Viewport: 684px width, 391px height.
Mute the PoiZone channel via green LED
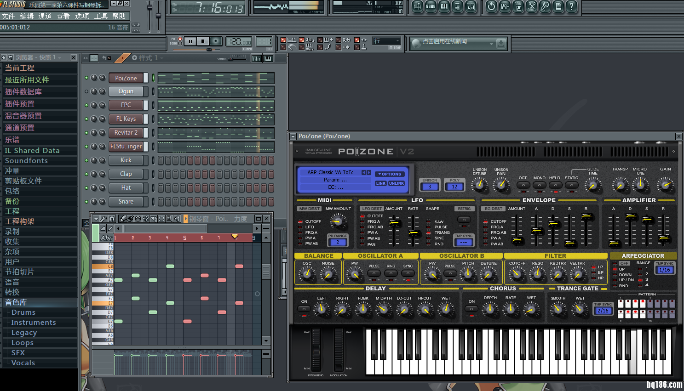click(86, 78)
